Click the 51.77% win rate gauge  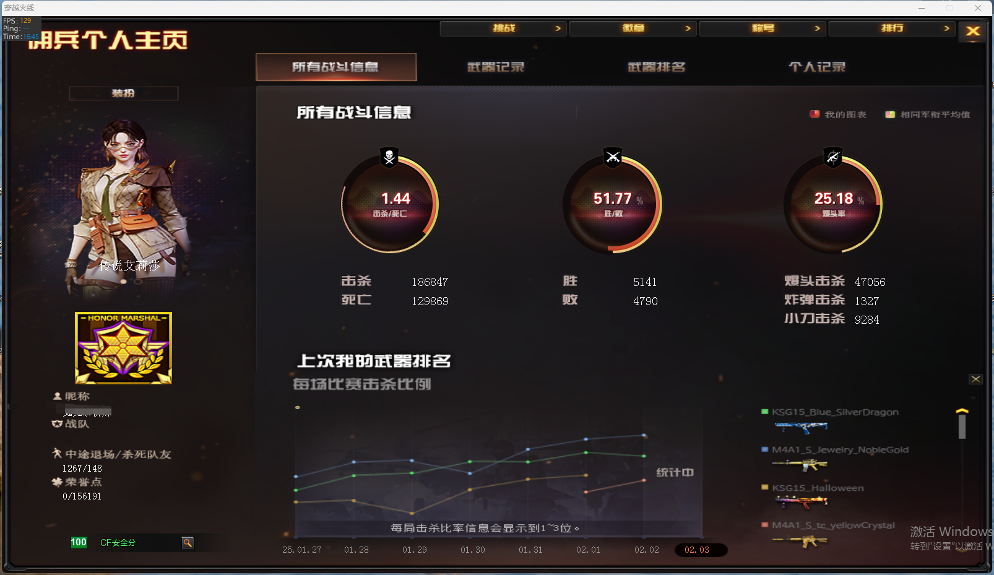coord(613,204)
